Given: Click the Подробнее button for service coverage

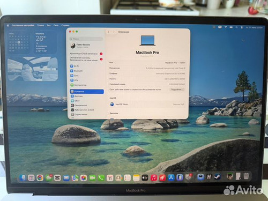Looking at the screenshot, I should click(x=176, y=90).
